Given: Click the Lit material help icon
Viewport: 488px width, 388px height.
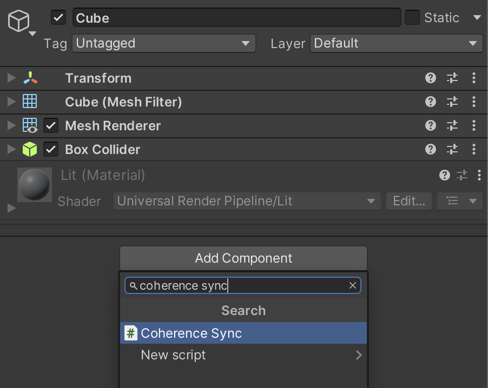Looking at the screenshot, I should (444, 175).
